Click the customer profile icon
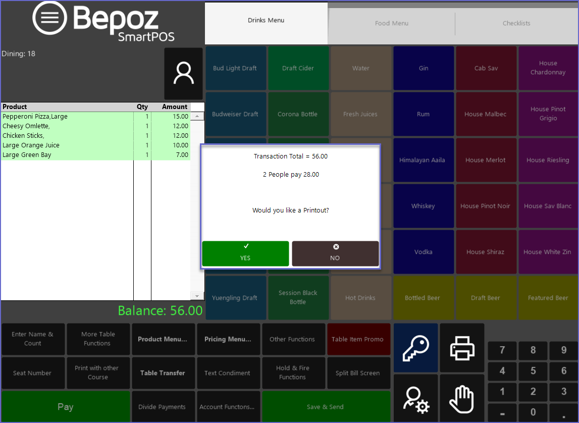579x423 pixels. click(183, 74)
